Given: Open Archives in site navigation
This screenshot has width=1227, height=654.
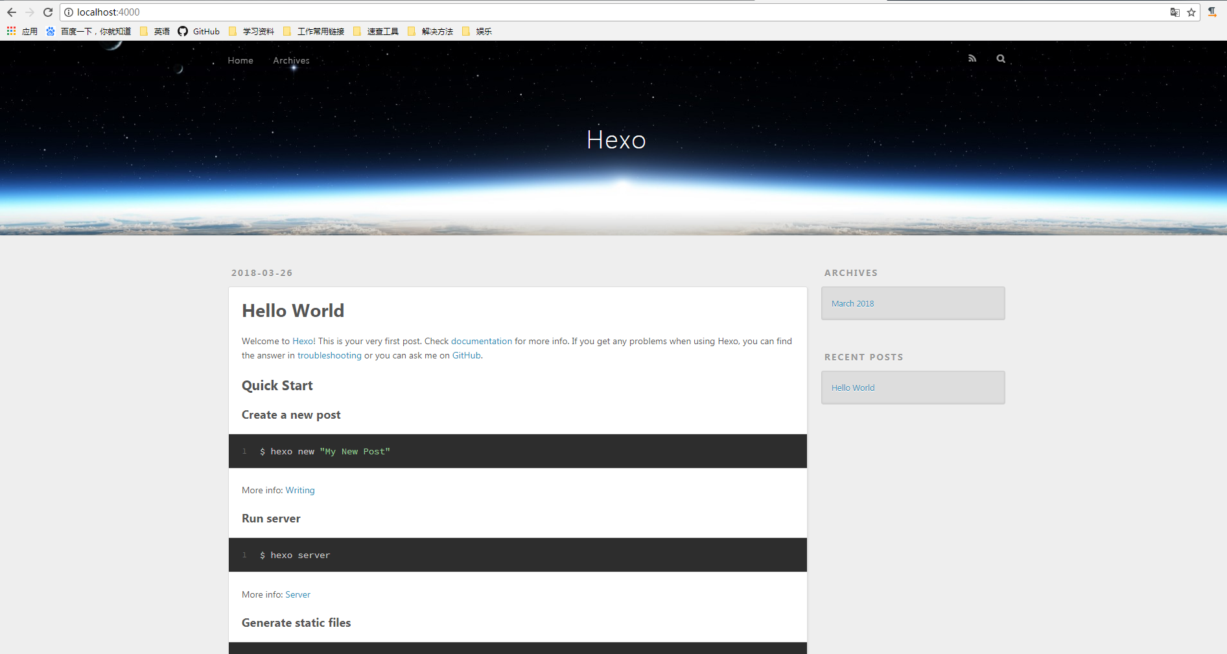Looking at the screenshot, I should (x=291, y=60).
